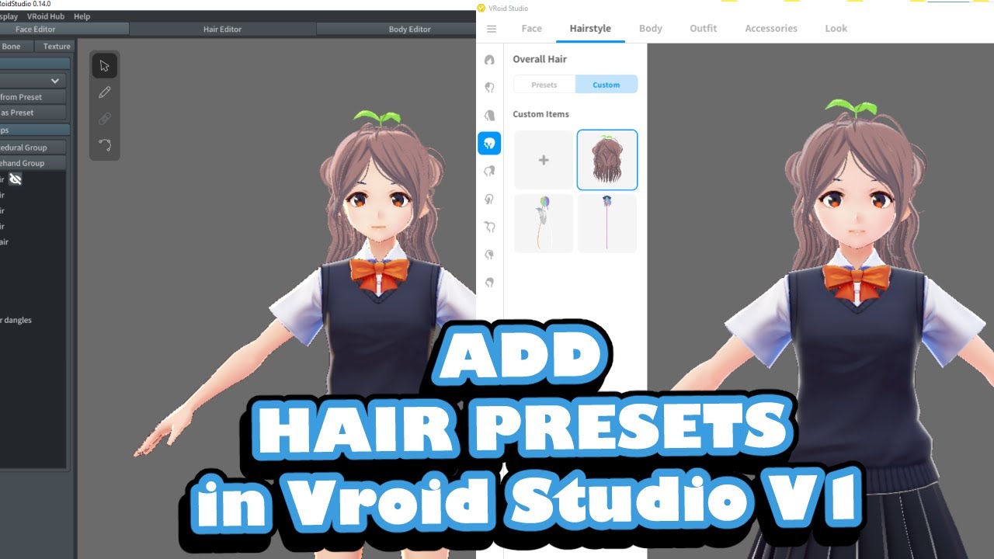Select the 'dangles' hair group entry
The width and height of the screenshot is (994, 559).
point(17,320)
